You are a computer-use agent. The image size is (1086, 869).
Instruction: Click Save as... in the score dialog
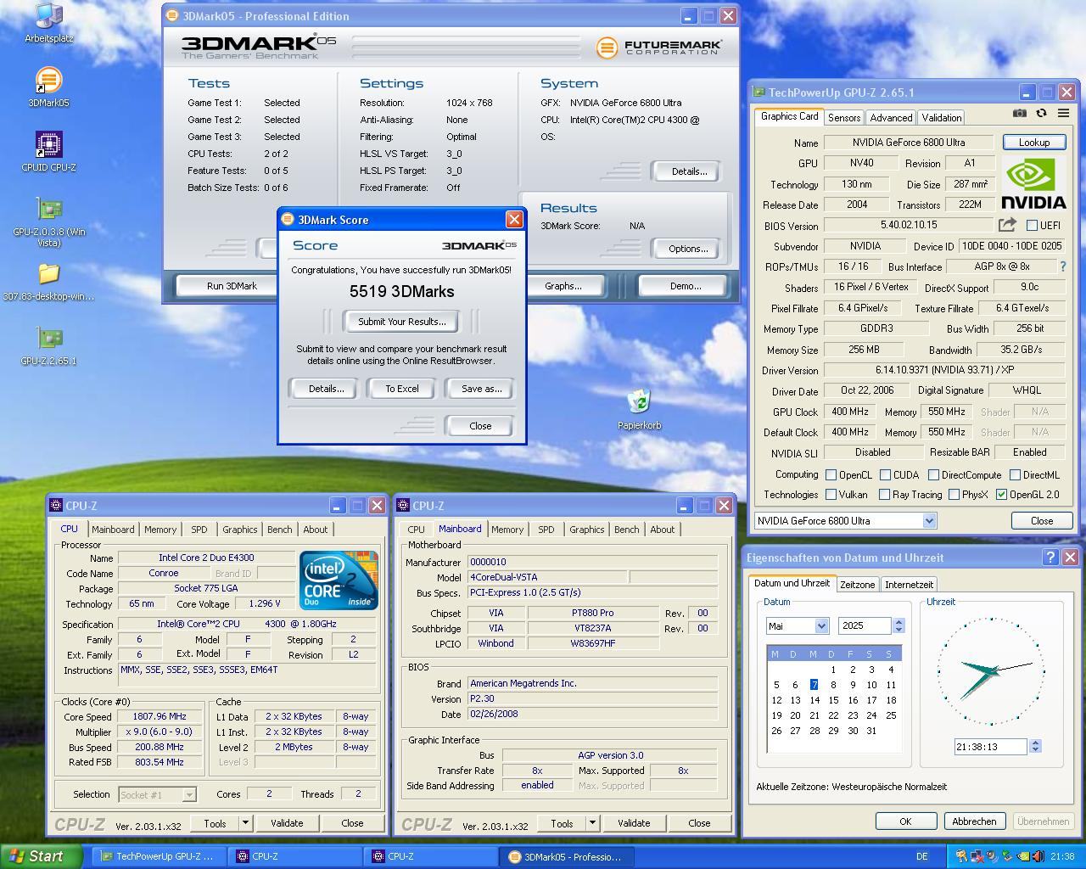click(481, 389)
